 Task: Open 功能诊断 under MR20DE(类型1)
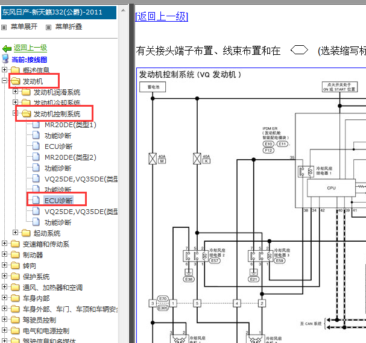point(58,136)
